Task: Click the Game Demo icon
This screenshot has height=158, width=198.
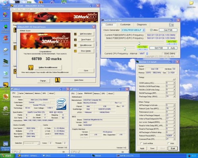Action: 57,80
